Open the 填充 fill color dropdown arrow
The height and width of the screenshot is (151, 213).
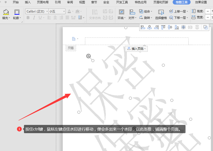[9, 18]
